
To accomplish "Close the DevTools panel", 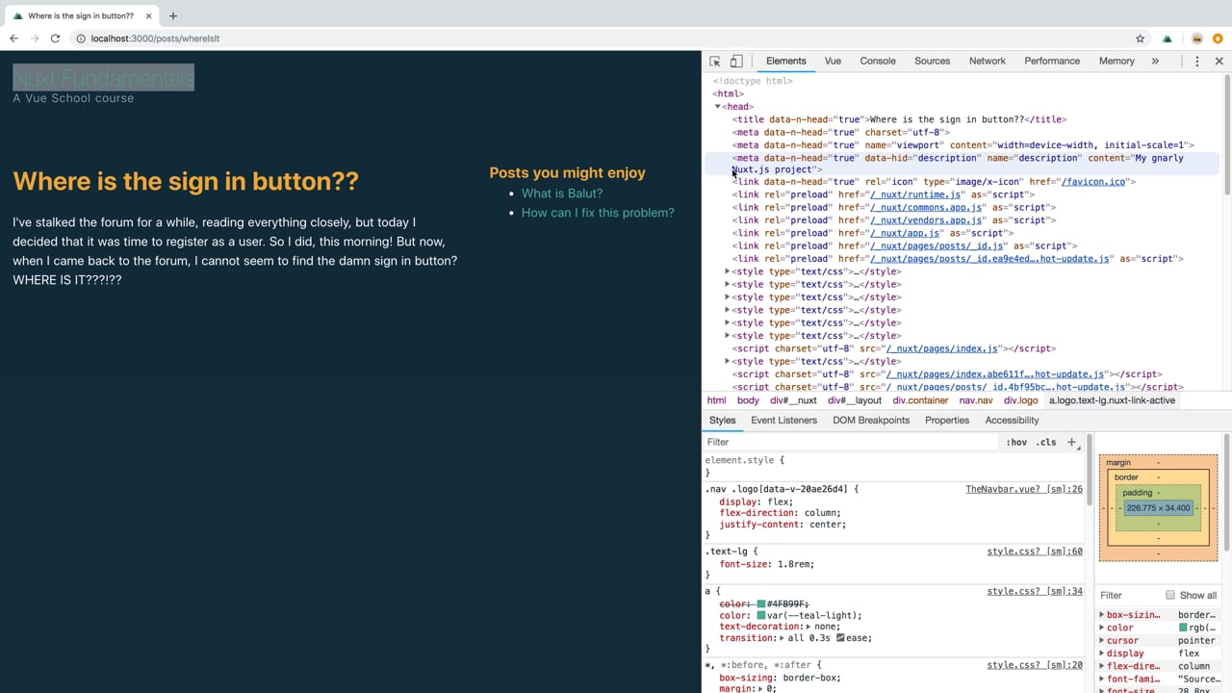I will tap(1219, 61).
